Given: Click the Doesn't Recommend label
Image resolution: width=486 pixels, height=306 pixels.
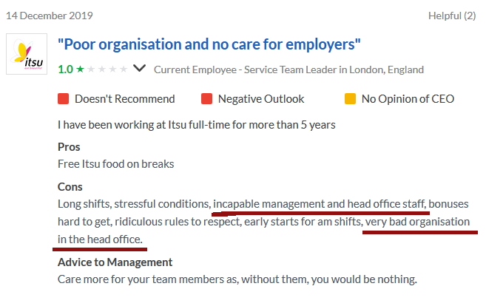Looking at the screenshot, I should [x=124, y=98].
